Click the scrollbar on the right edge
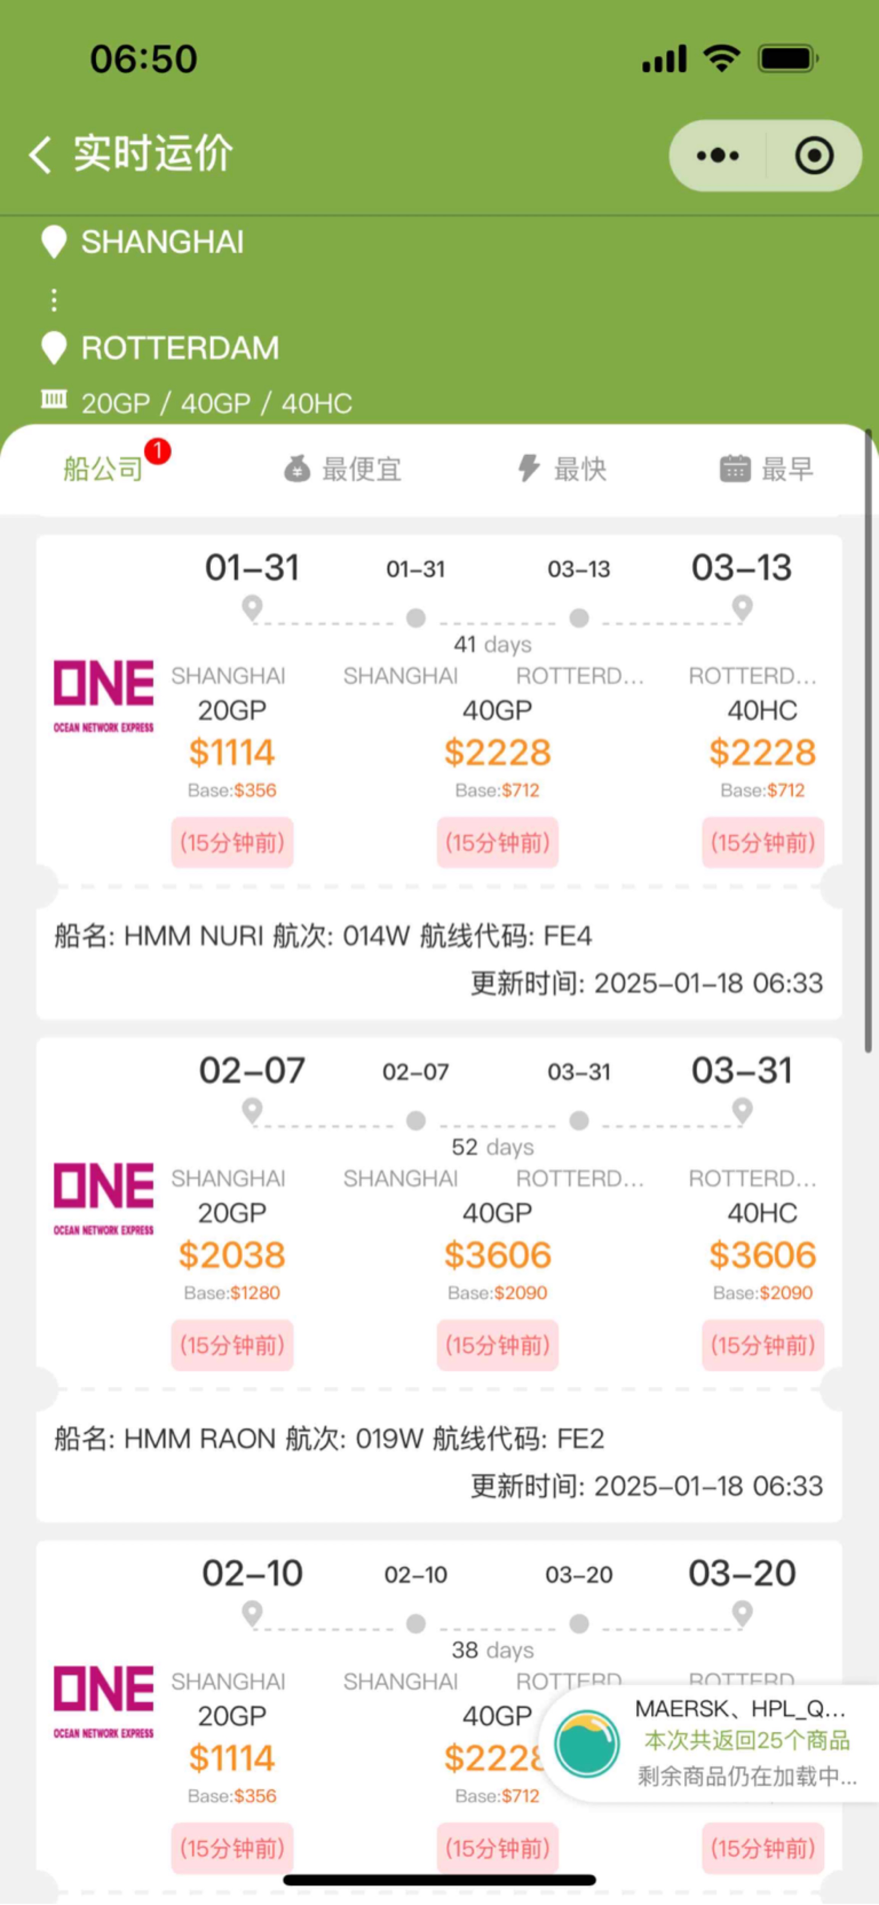Viewport: 879px width, 1905px height. click(x=869, y=740)
